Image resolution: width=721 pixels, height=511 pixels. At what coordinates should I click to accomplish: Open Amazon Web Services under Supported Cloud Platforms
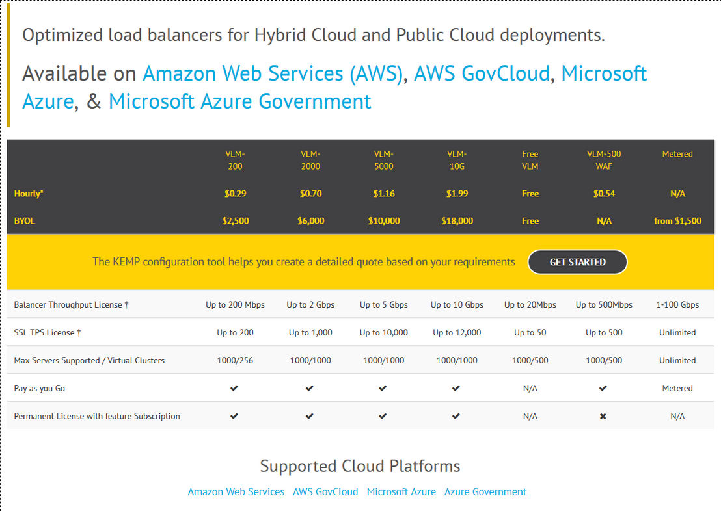[236, 491]
